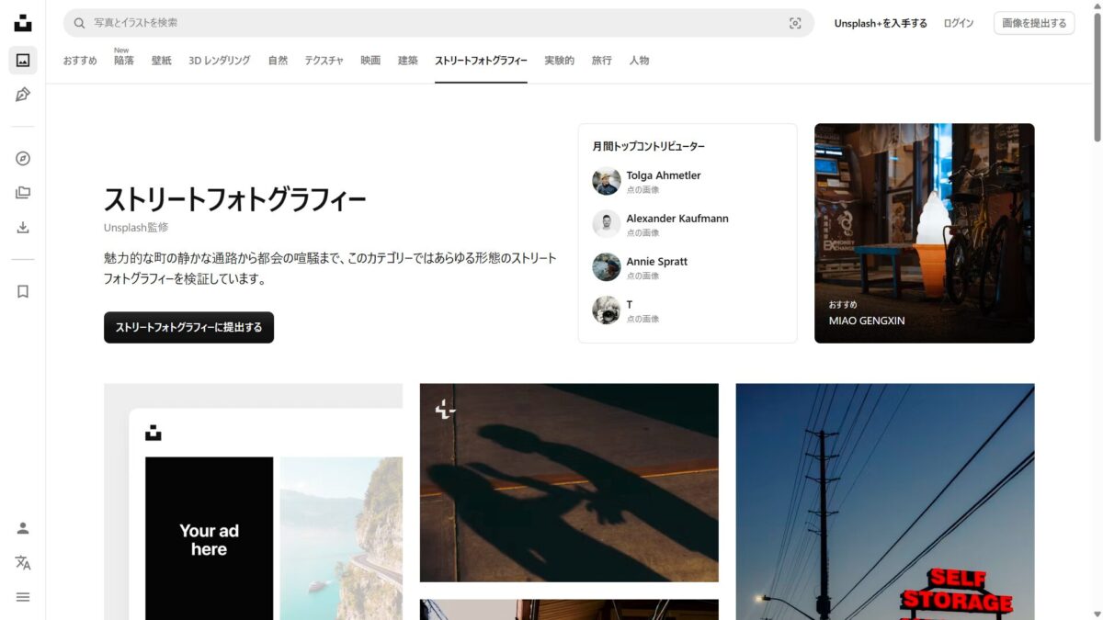
Task: Open the featured MIAO GENGXIN ice cream photo
Action: pos(924,233)
